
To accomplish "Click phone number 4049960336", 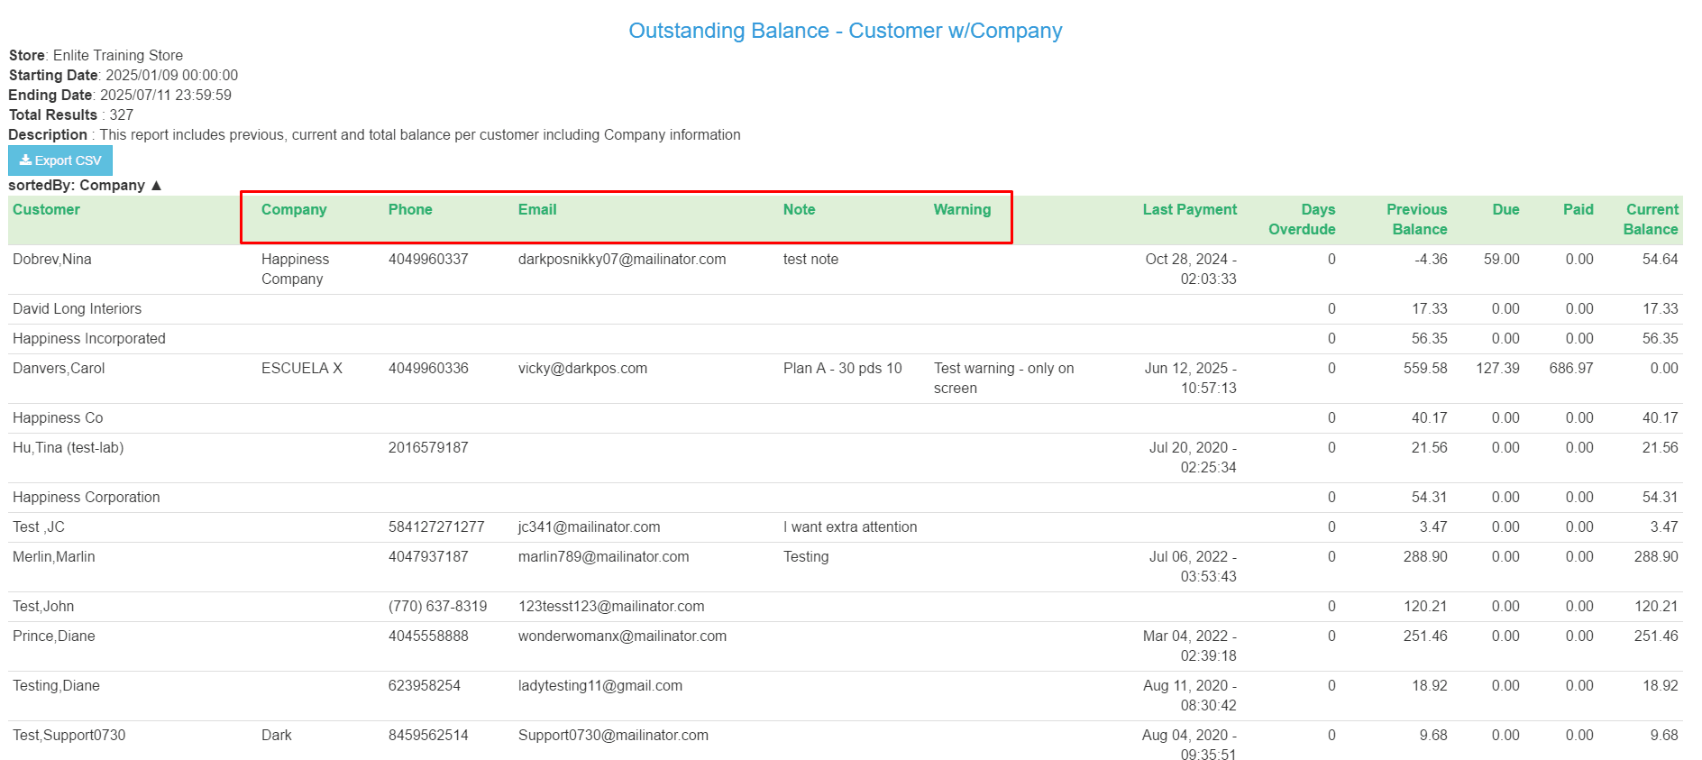I will click(x=428, y=368).
